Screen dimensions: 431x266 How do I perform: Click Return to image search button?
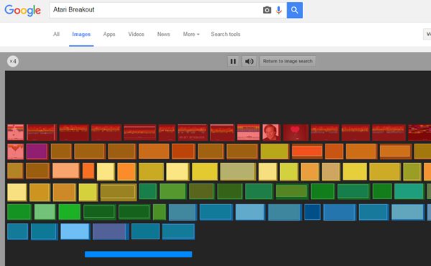tap(287, 61)
